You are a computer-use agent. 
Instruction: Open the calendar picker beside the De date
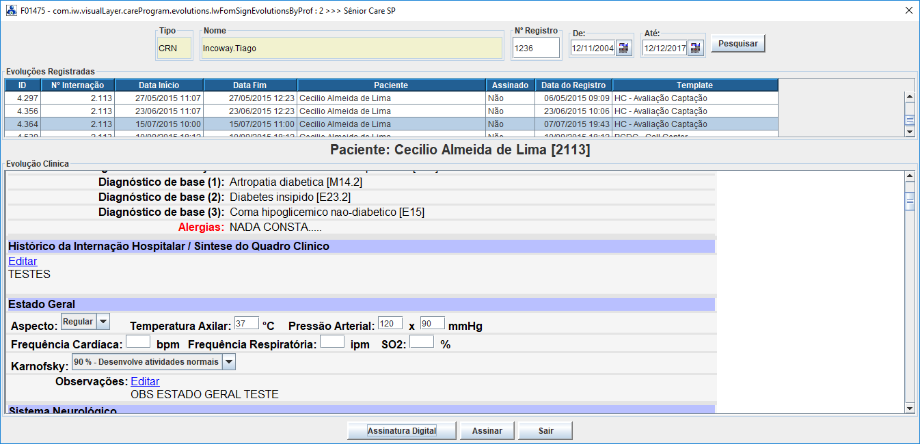pyautogui.click(x=624, y=48)
